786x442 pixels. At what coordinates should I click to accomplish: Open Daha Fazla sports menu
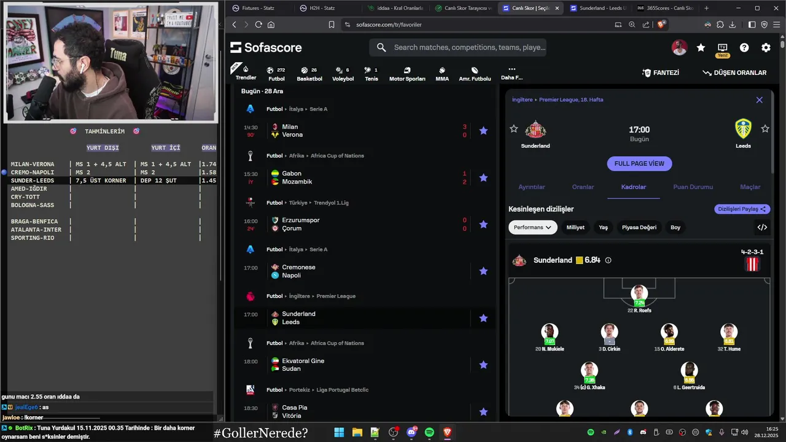(512, 74)
